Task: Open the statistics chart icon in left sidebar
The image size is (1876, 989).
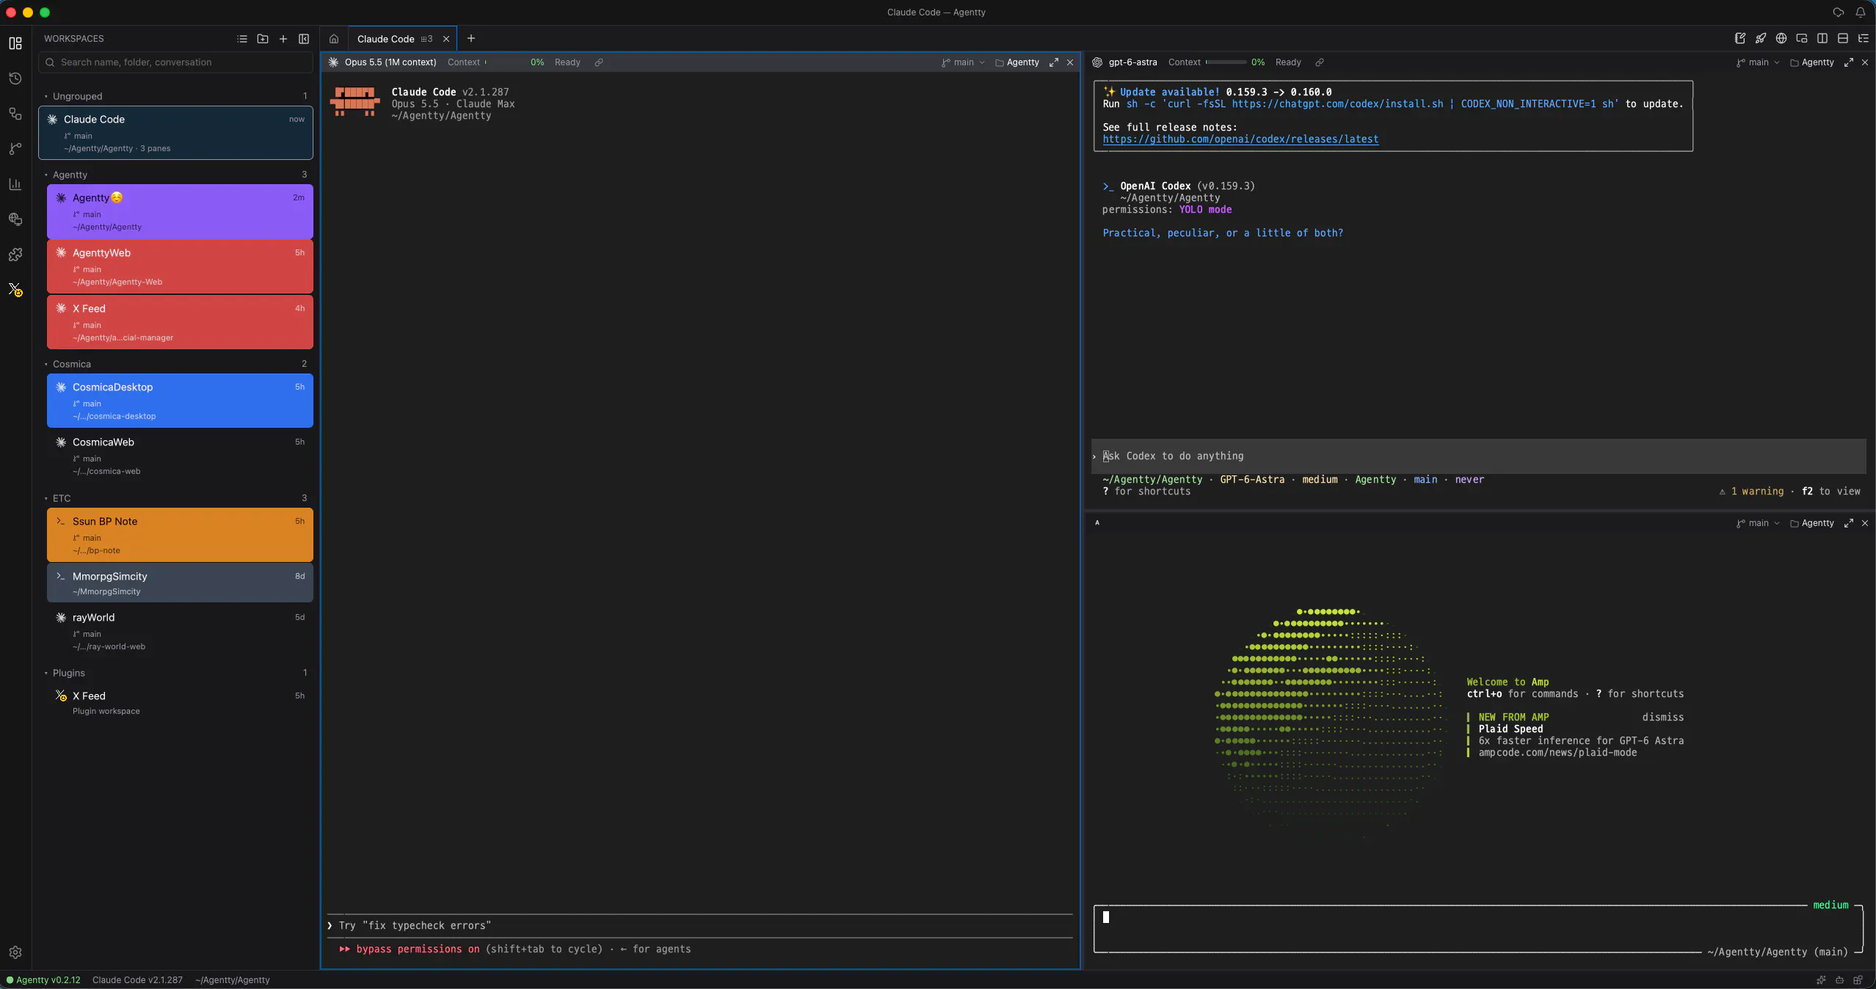Action: (x=15, y=184)
